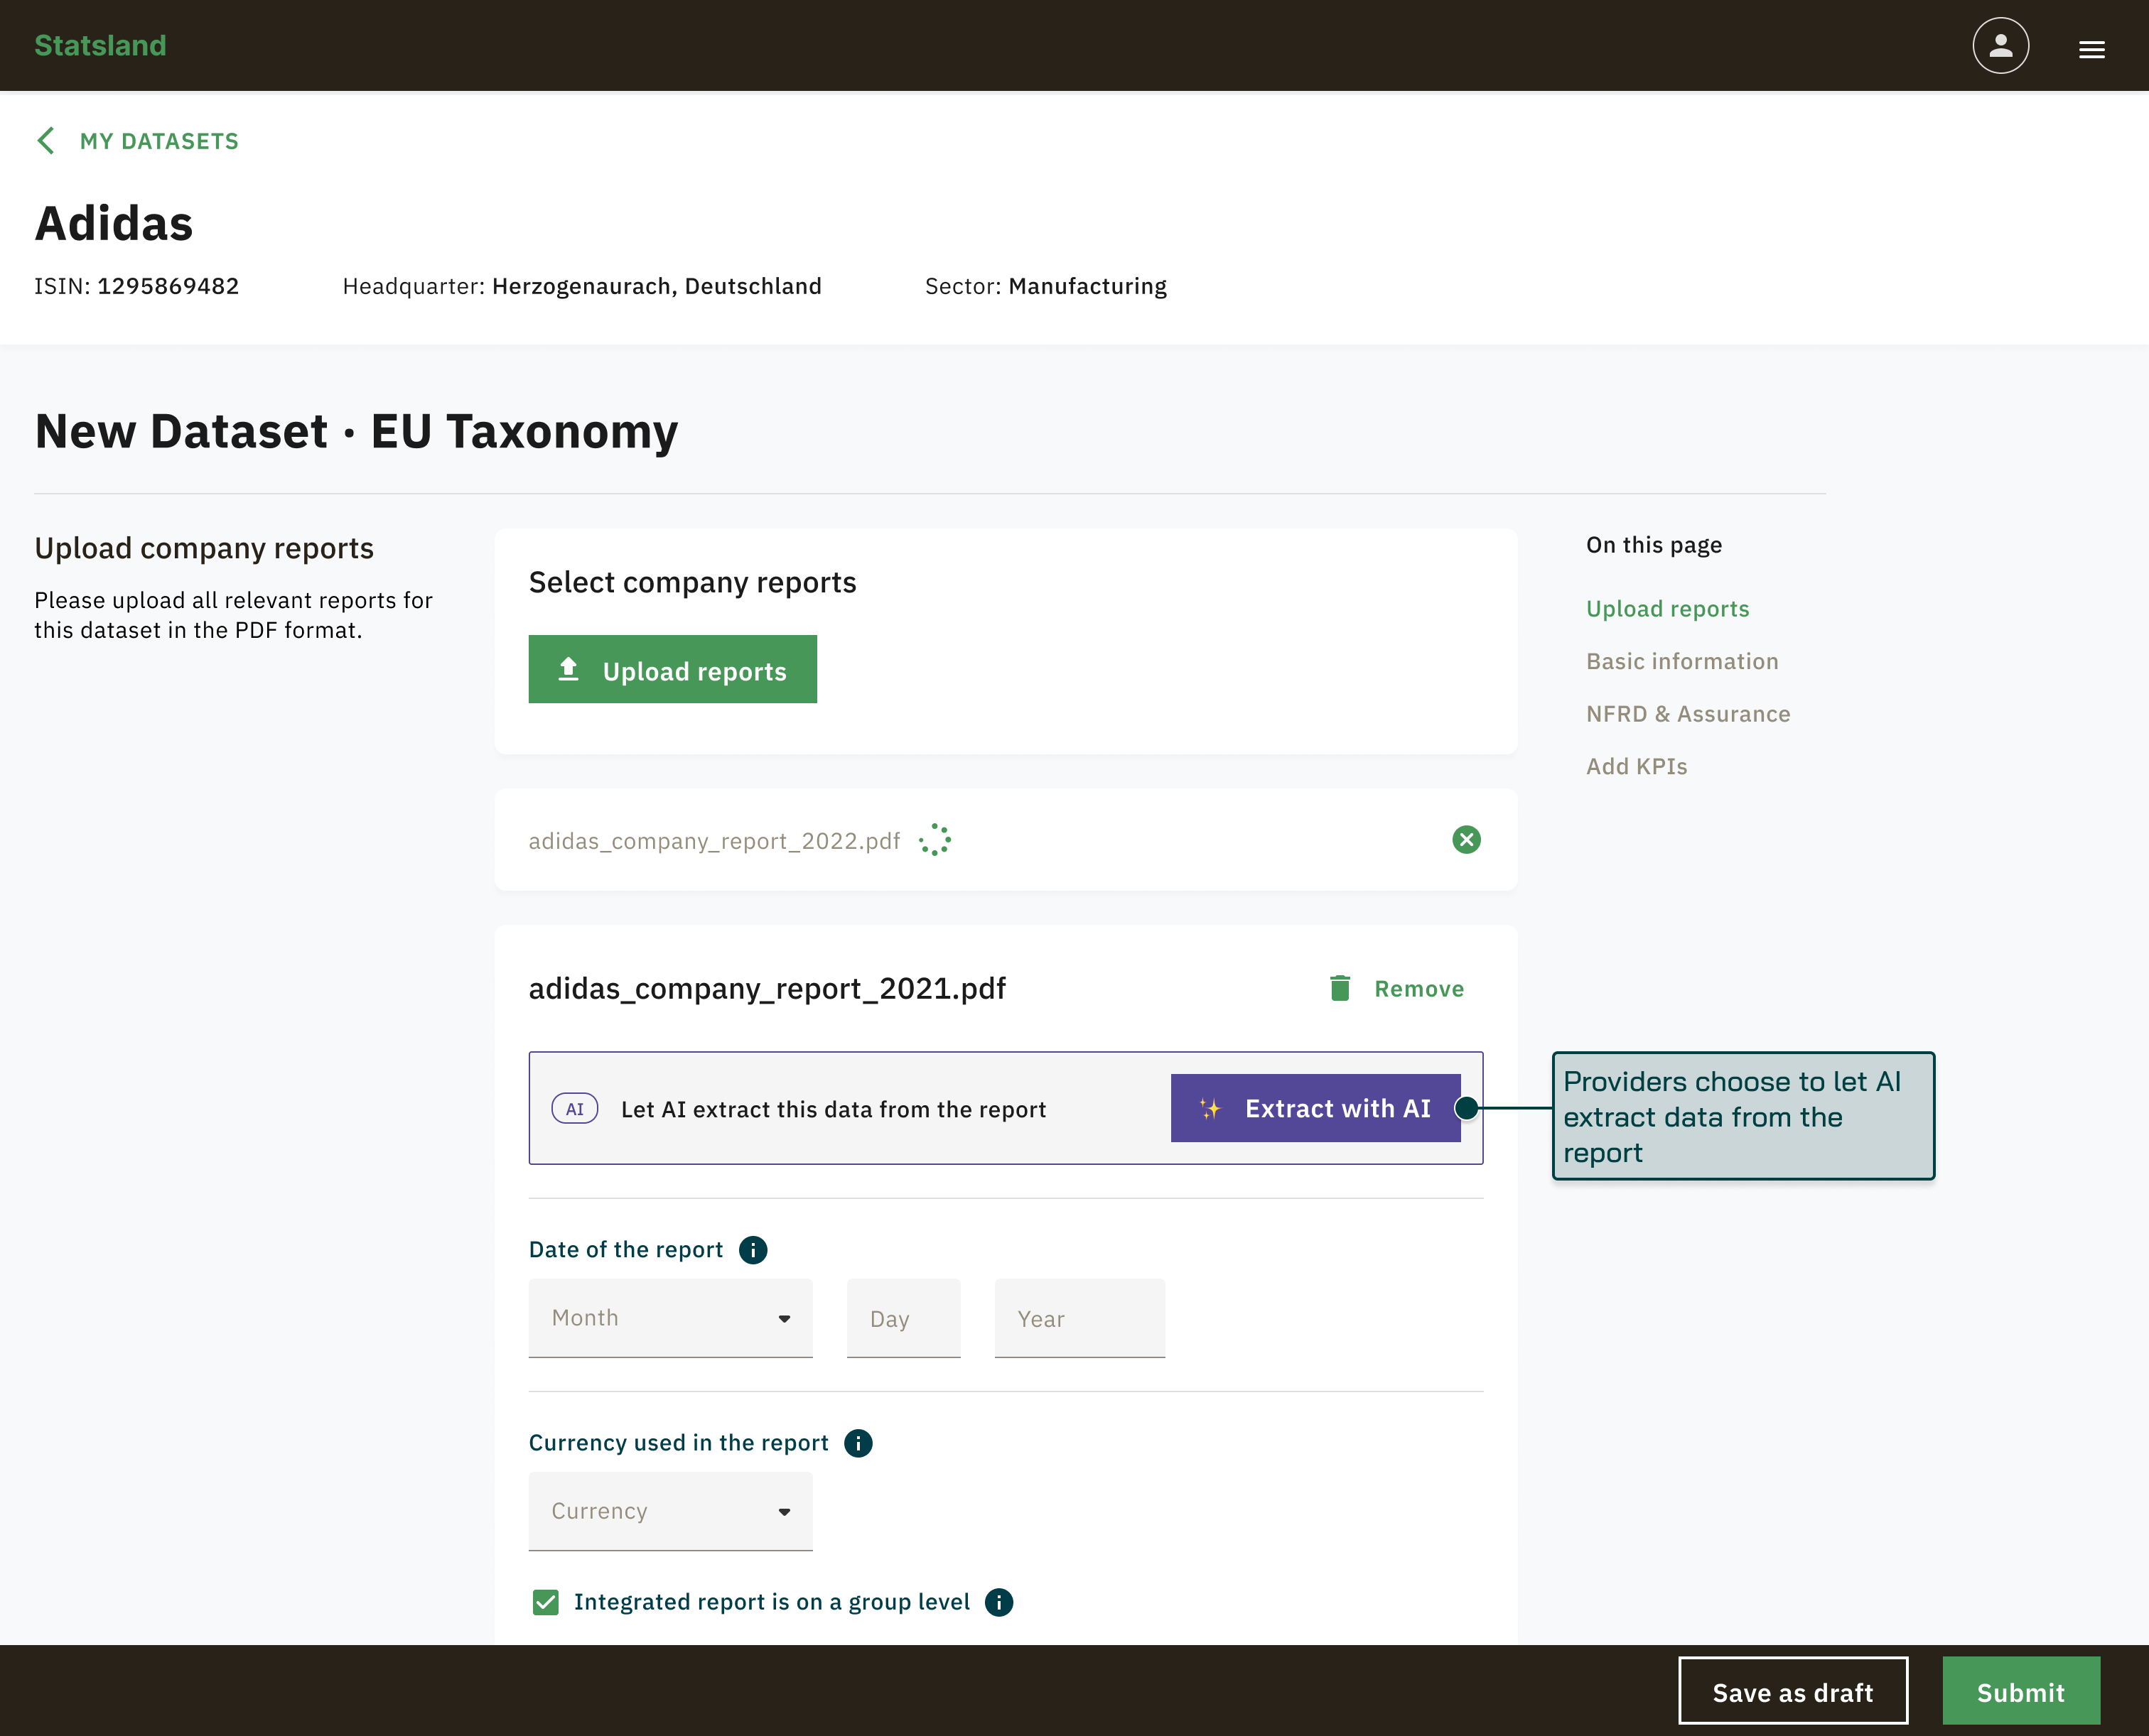This screenshot has width=2149, height=1736.
Task: Click the Adidas company title
Action: pos(114,223)
